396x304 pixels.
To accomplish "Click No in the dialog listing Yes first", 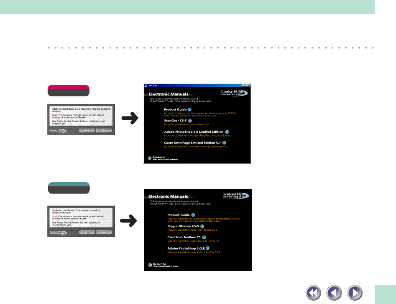I will point(104,131).
